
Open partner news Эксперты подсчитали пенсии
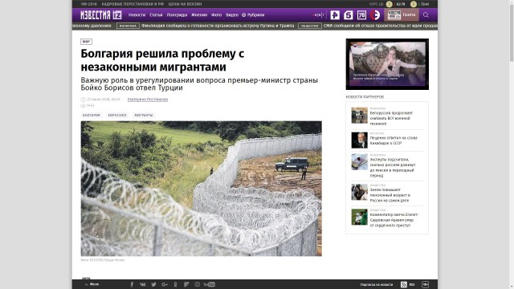393,168
